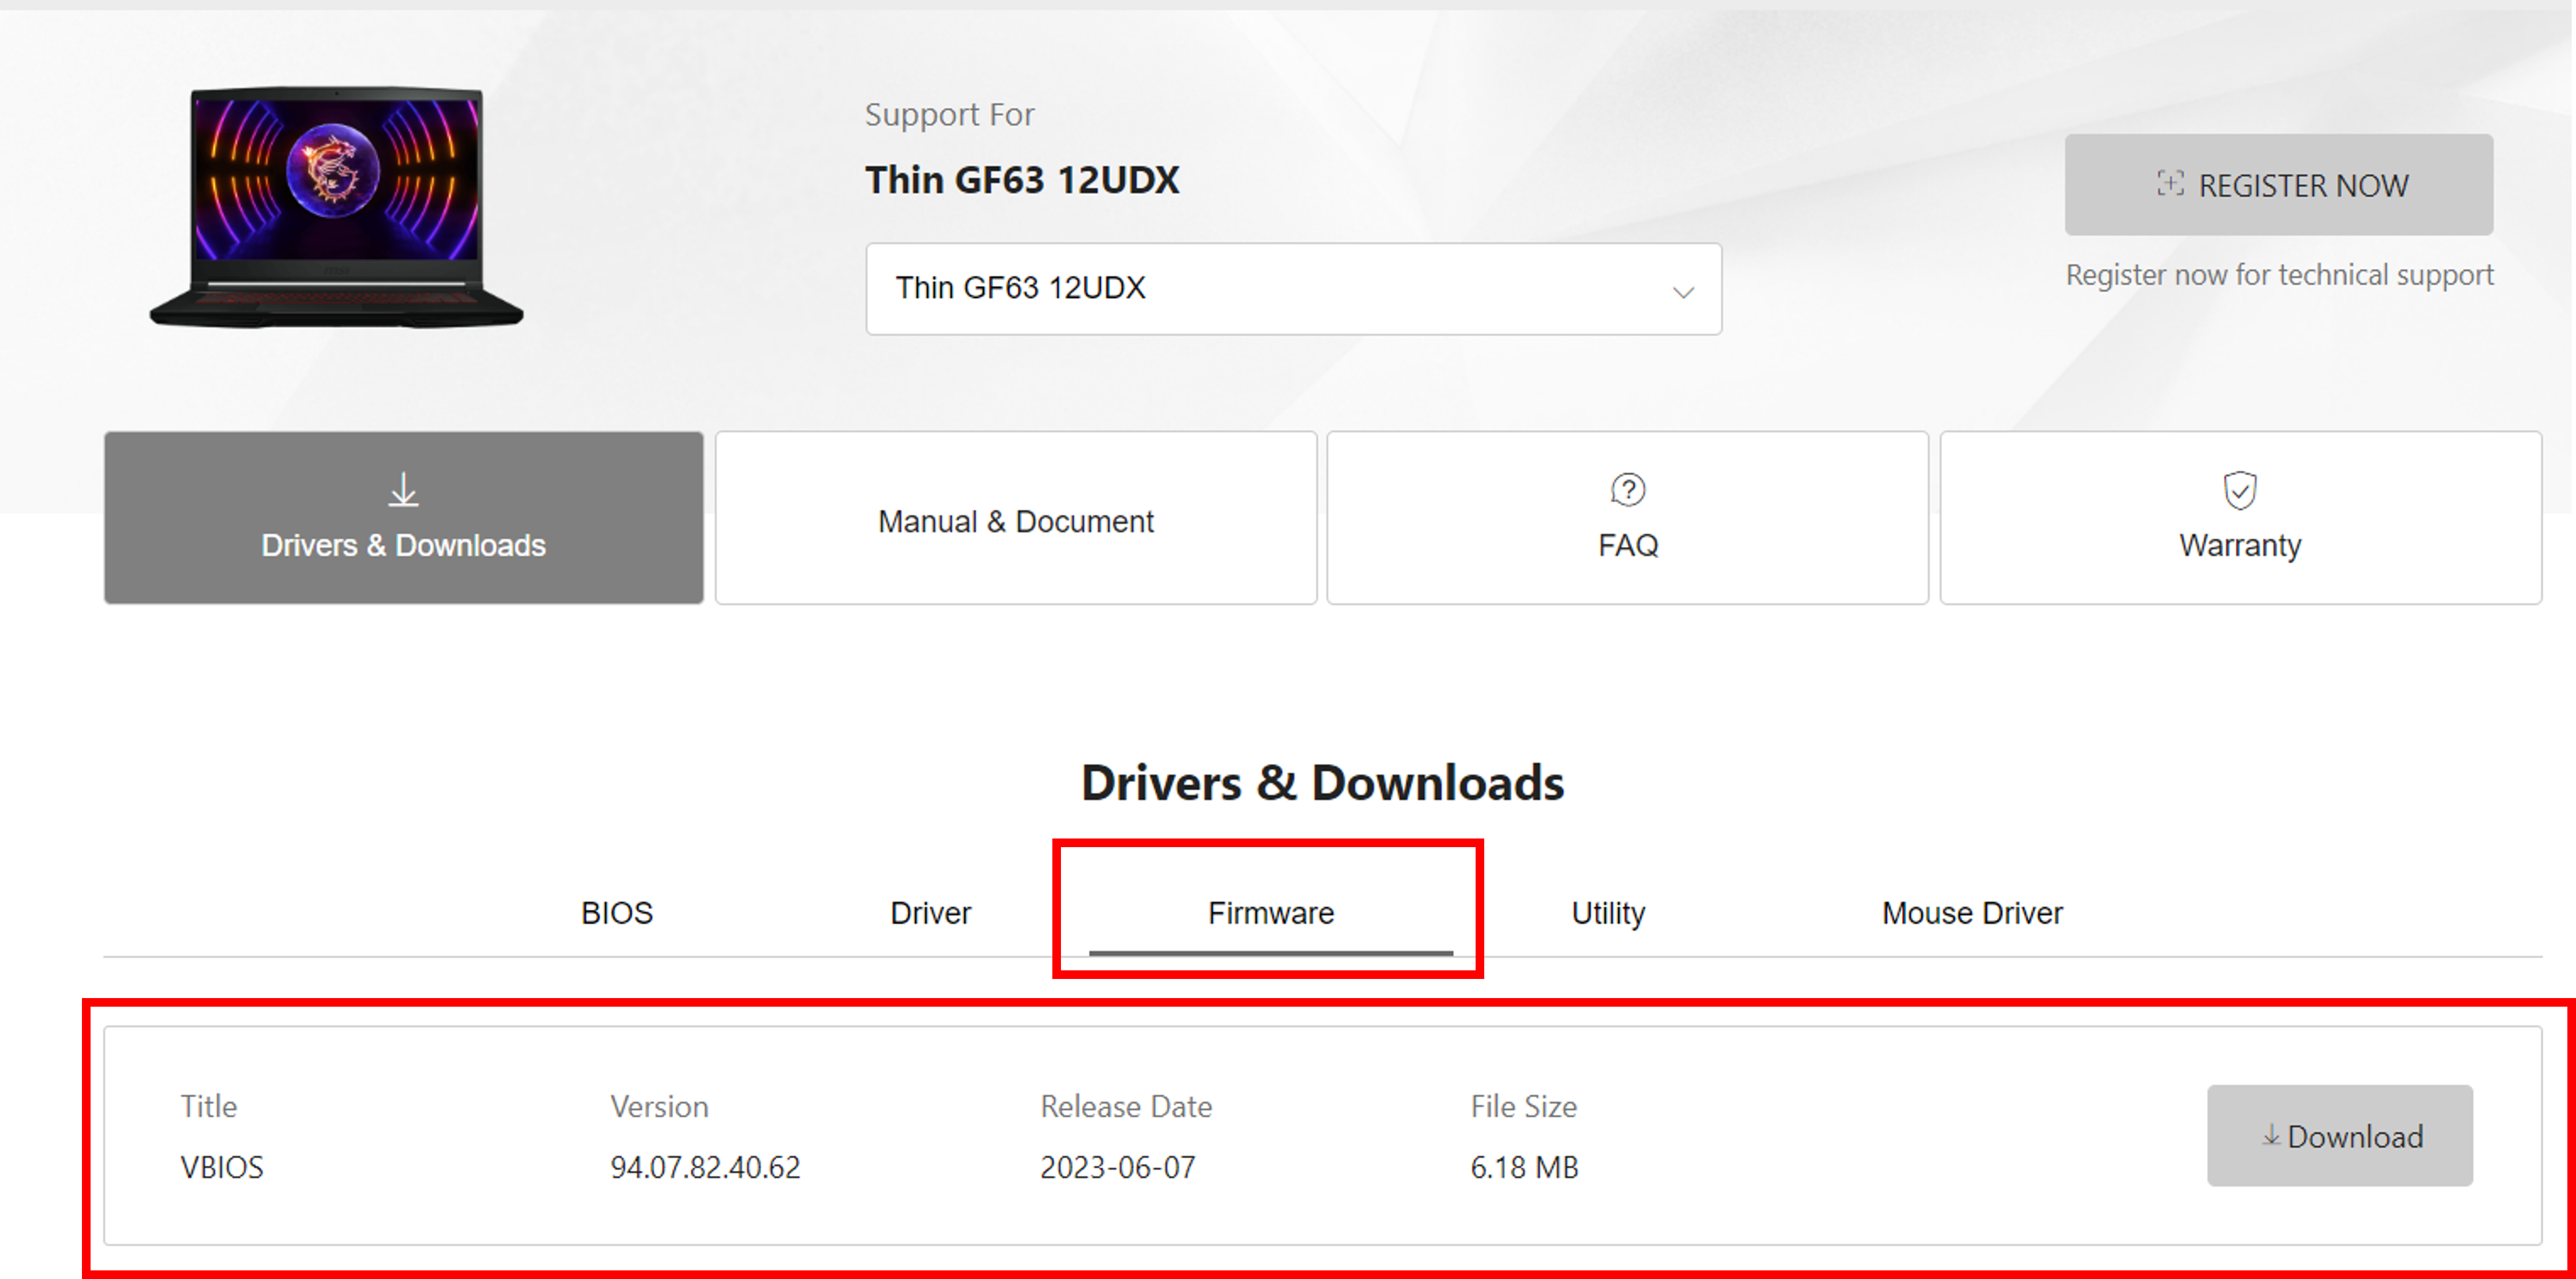Select the Firmware tab
This screenshot has height=1279, width=2576.
coord(1270,912)
